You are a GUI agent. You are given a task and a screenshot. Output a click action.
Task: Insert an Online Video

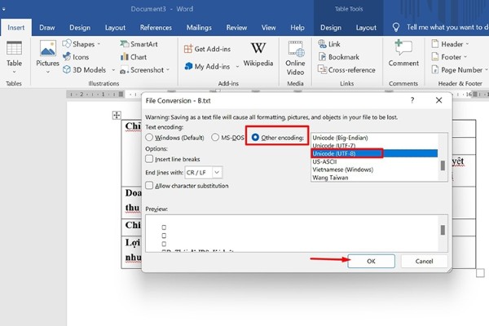[295, 58]
